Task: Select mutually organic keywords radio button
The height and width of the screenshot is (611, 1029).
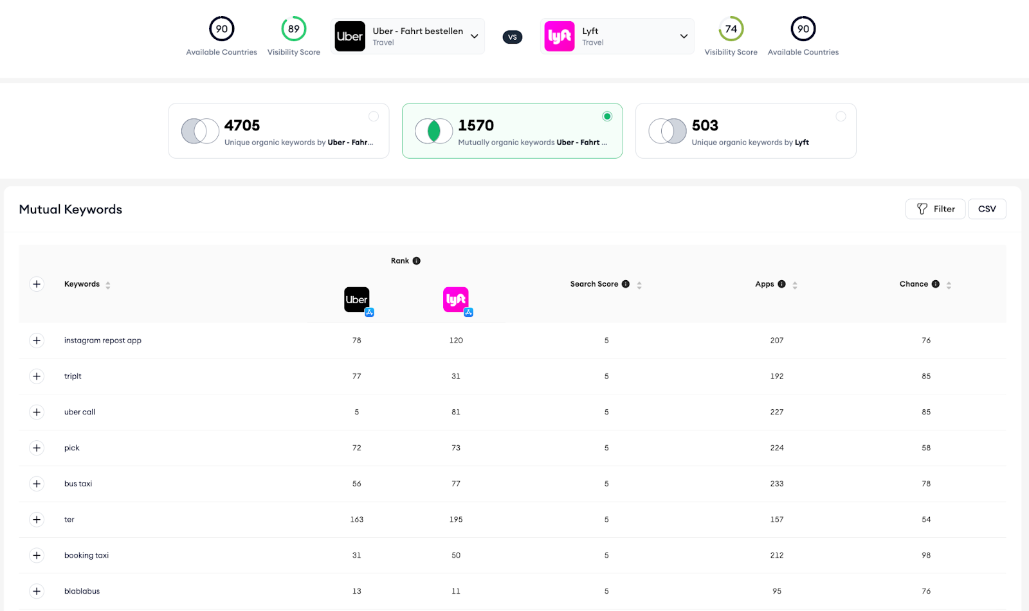Action: coord(607,116)
